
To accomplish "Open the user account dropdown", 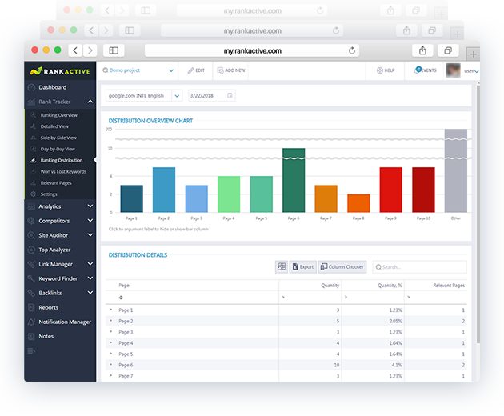I will (471, 71).
